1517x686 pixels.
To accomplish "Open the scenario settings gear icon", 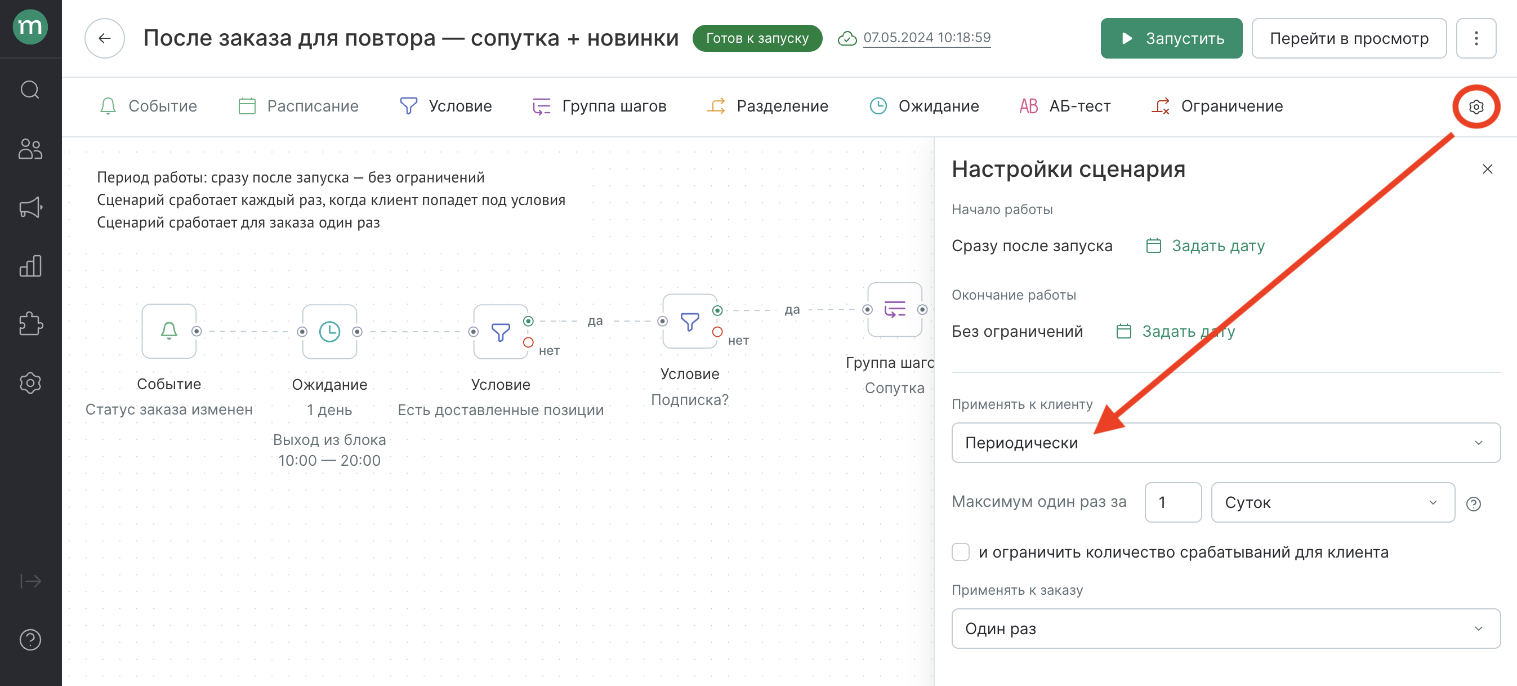I will [x=1476, y=106].
